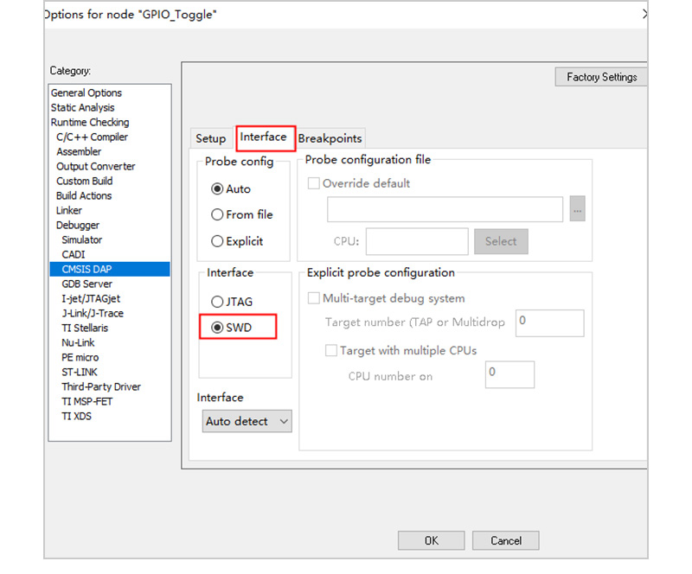Image resolution: width=692 pixels, height=574 pixels.
Task: Click the browse (...) button for config file
Action: point(578,210)
